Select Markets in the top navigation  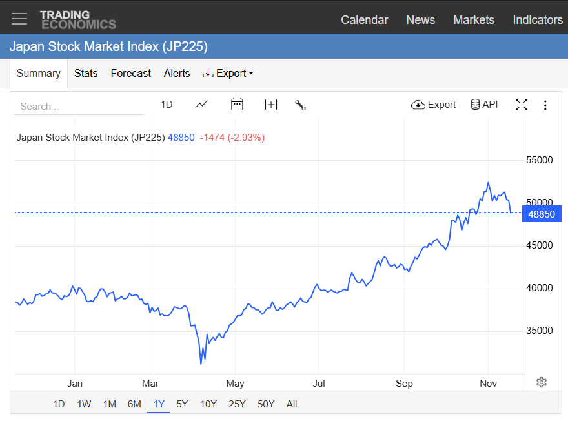[x=474, y=20]
